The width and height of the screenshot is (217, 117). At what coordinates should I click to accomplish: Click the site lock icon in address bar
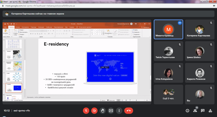(3, 6)
